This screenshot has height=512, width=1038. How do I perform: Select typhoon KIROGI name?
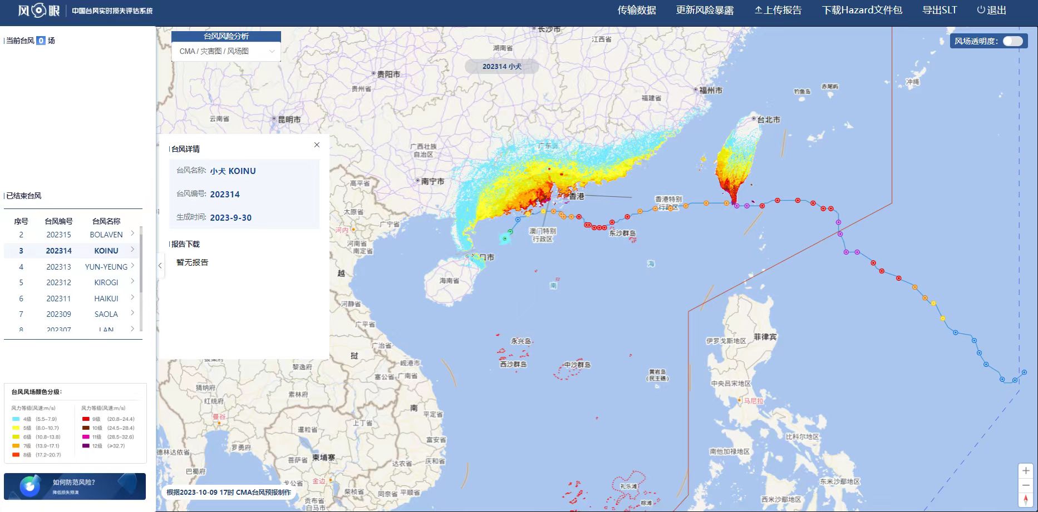pos(106,282)
